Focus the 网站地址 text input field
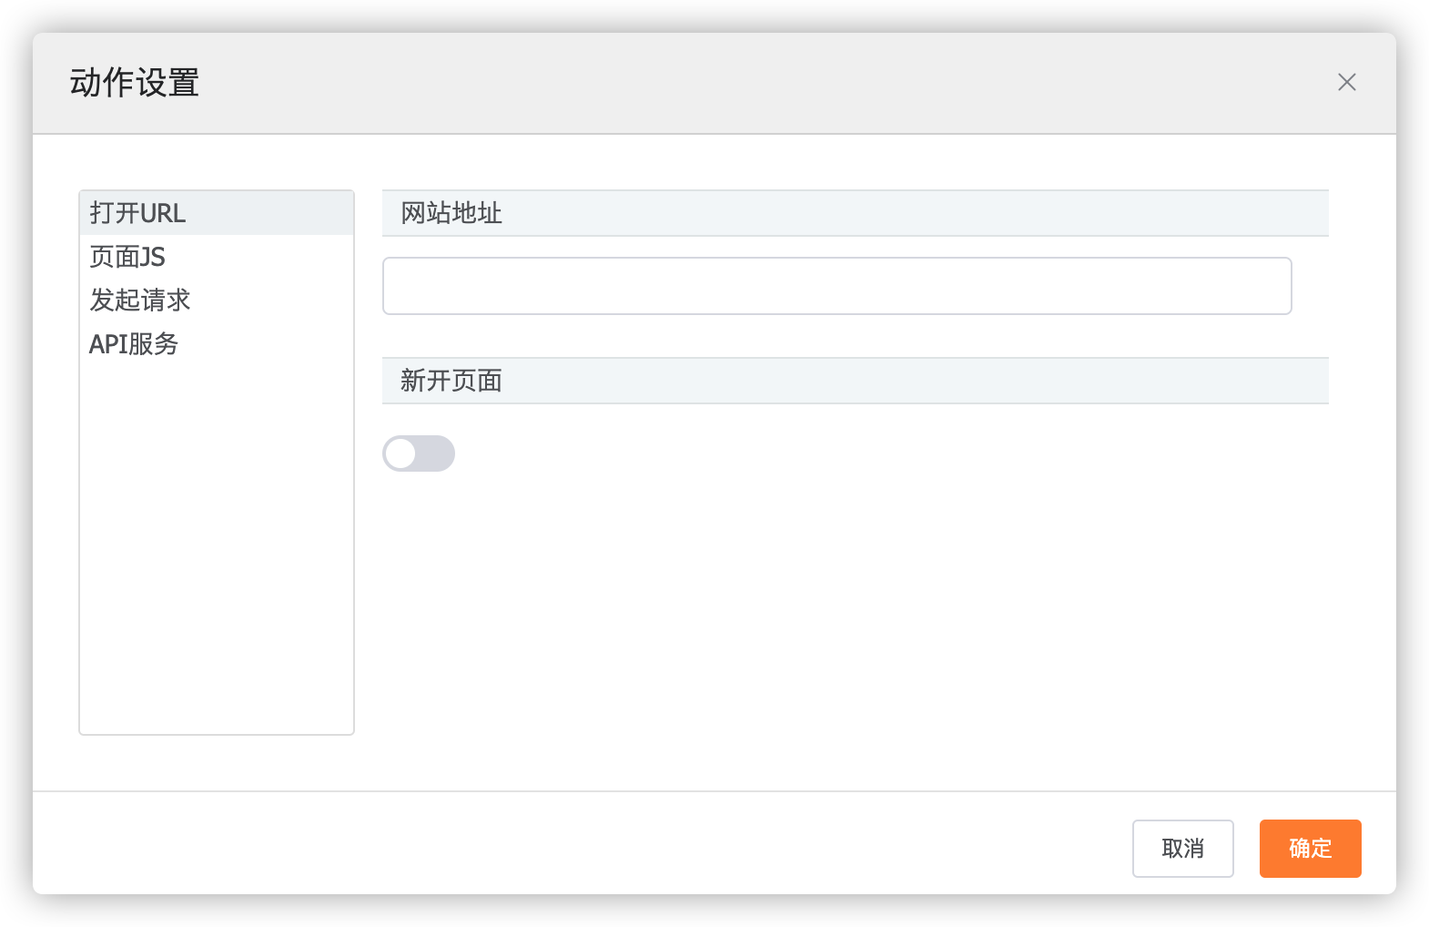1429x927 pixels. (x=836, y=286)
